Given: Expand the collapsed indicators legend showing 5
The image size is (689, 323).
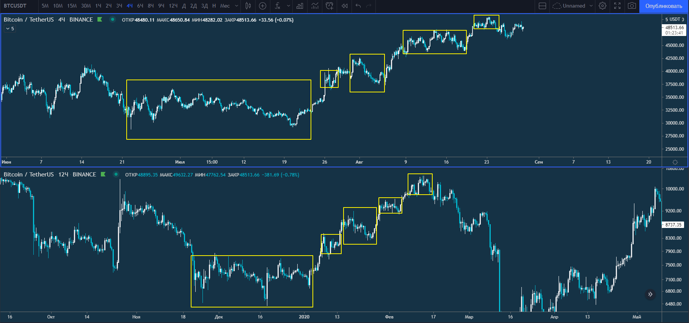Looking at the screenshot, I should point(10,29).
